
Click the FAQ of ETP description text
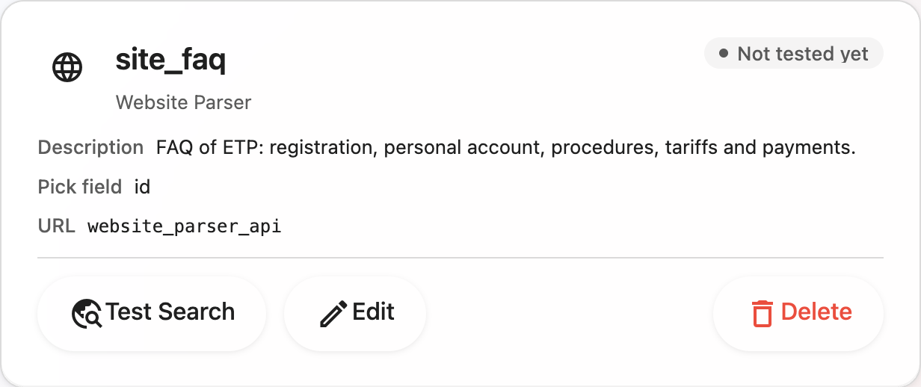505,147
